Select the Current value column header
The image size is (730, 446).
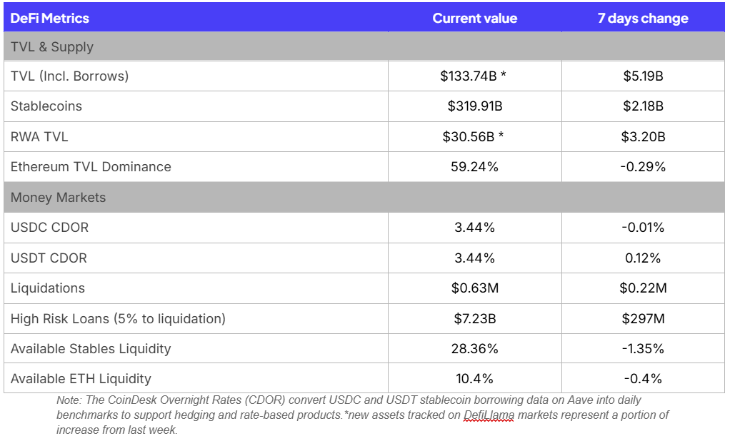(475, 18)
